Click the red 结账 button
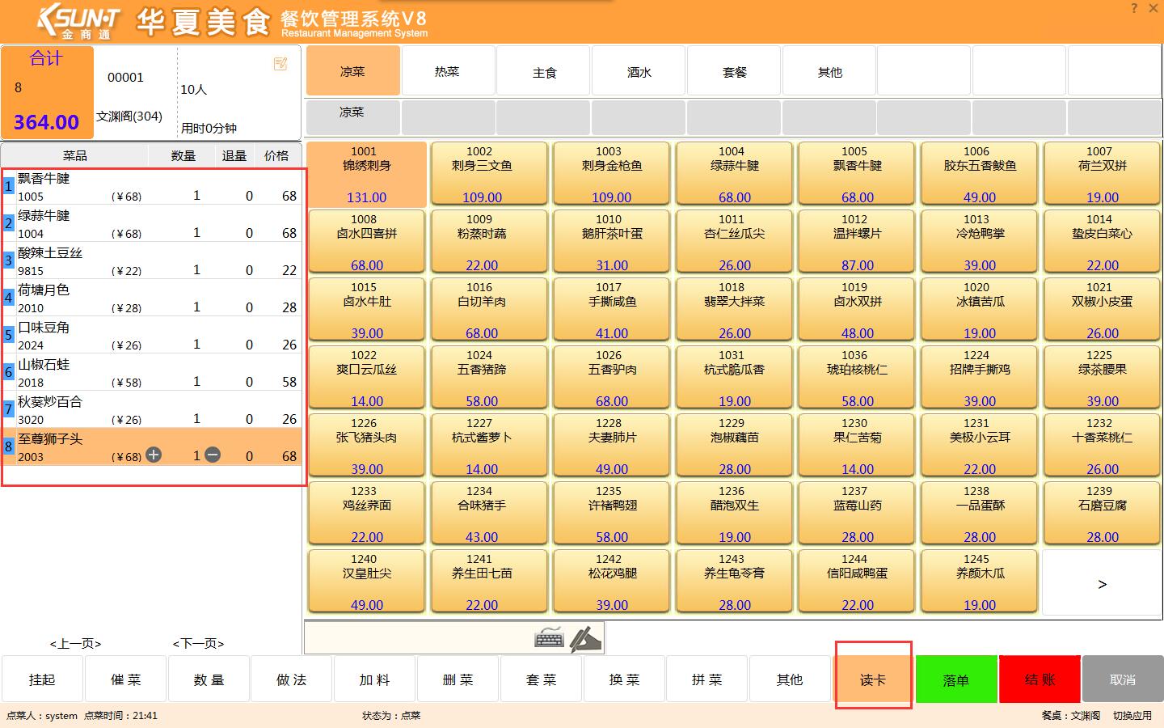Viewport: 1164px width, 728px height. pos(1040,679)
